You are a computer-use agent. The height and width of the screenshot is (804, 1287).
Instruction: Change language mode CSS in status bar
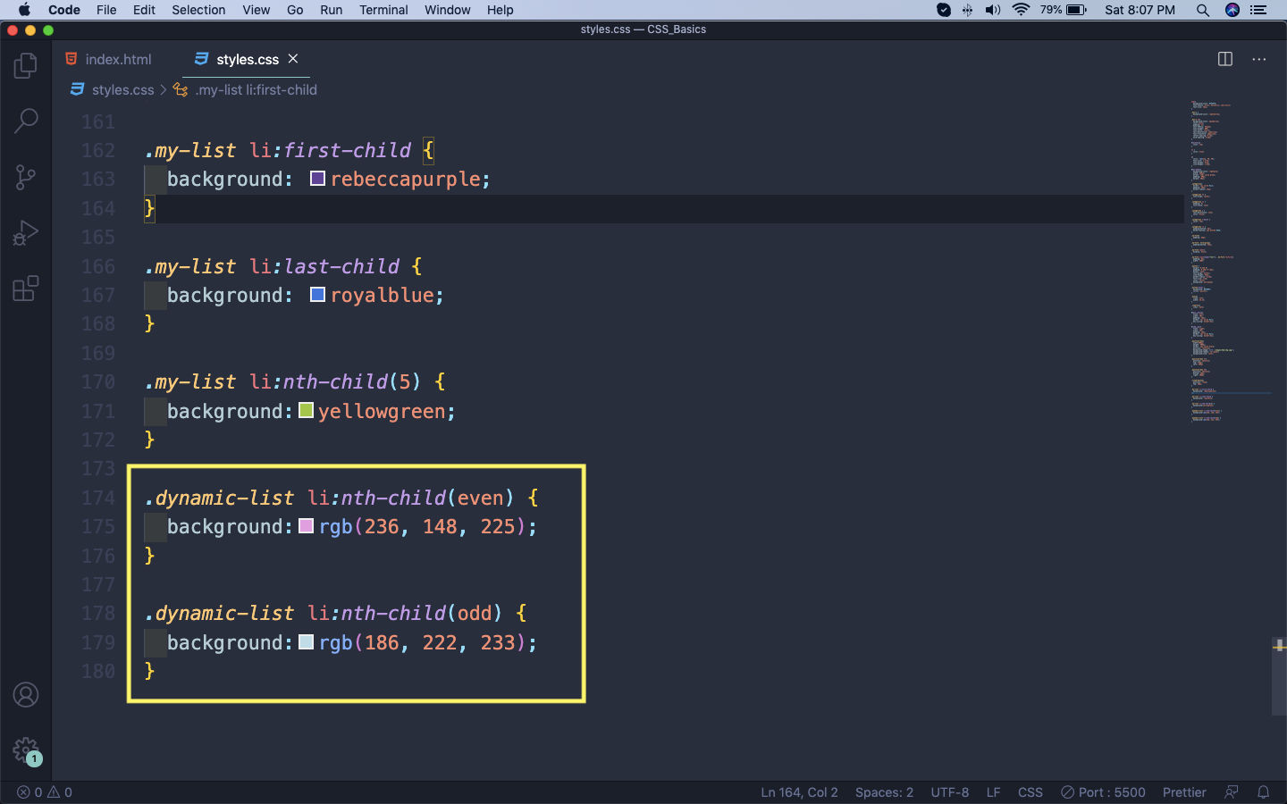[x=1030, y=792]
